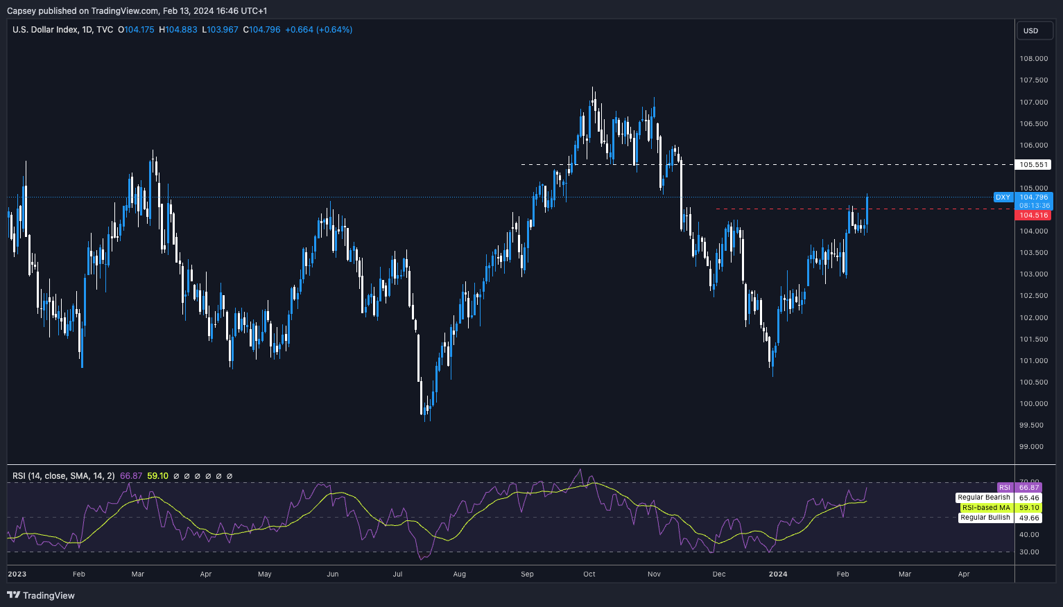Click the blue DXY symbol tag
This screenshot has width=1063, height=607.
click(x=1003, y=197)
